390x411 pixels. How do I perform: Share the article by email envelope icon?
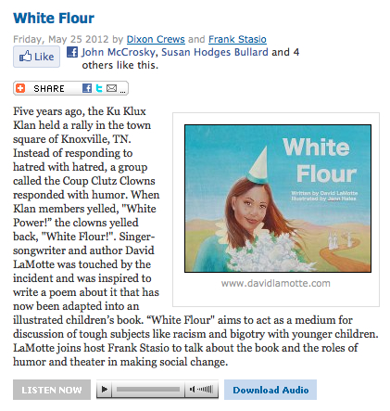point(111,88)
